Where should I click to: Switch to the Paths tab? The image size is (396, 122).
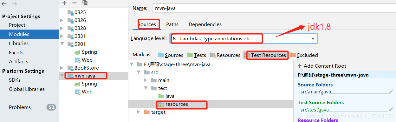coord(172,24)
